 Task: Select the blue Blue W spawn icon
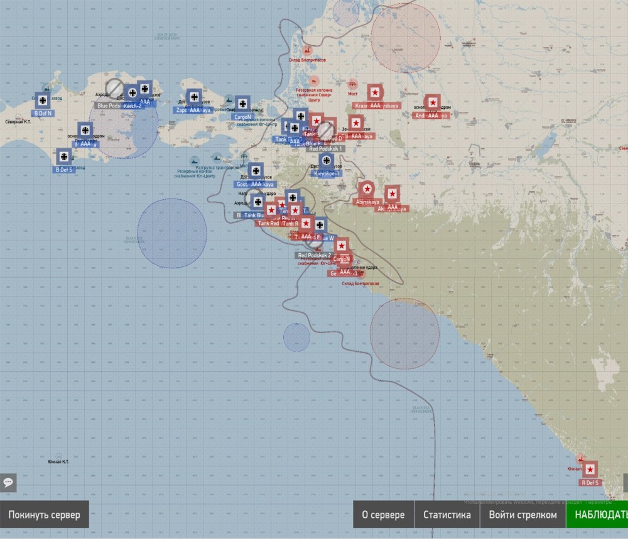320,225
